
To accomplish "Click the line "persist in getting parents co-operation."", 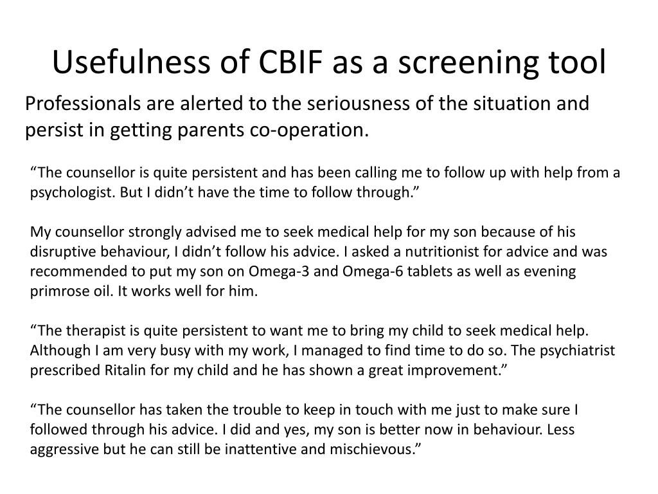I will pos(198,130).
